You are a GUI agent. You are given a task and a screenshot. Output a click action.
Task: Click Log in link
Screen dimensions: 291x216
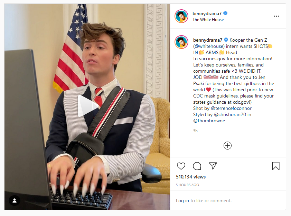(182, 200)
